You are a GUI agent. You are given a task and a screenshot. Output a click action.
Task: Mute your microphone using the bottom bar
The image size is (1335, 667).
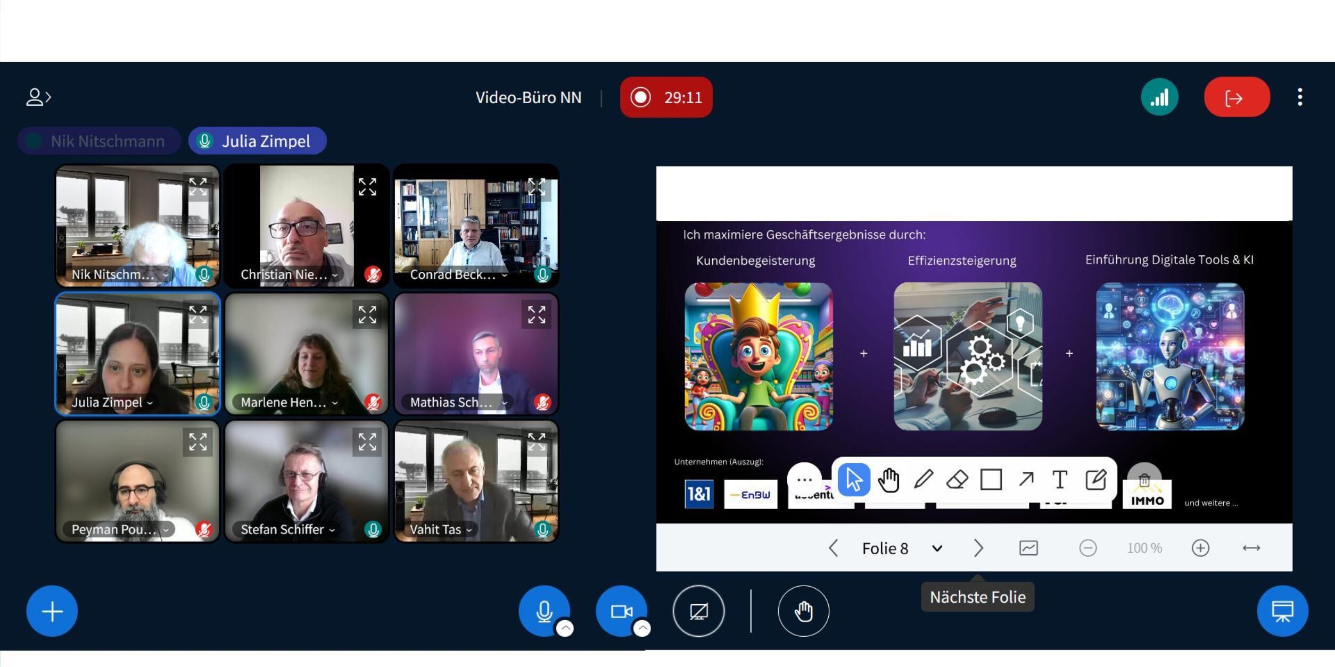[543, 611]
